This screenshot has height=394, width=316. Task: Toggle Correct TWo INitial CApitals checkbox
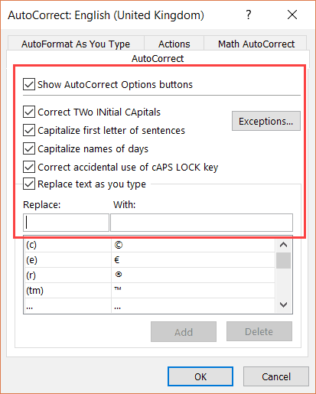coord(29,112)
